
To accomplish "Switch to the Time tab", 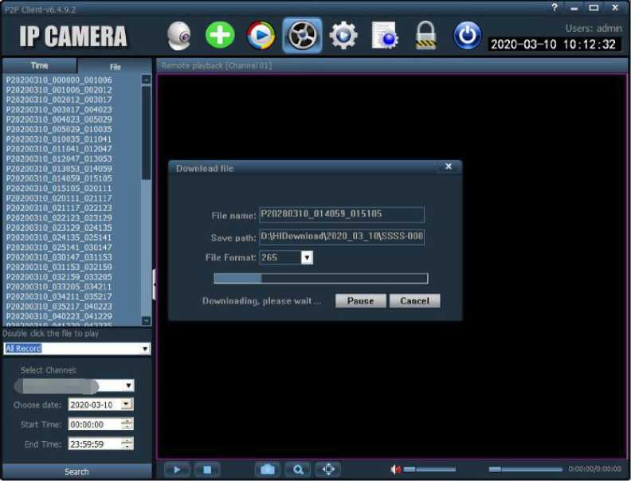I will (x=39, y=65).
